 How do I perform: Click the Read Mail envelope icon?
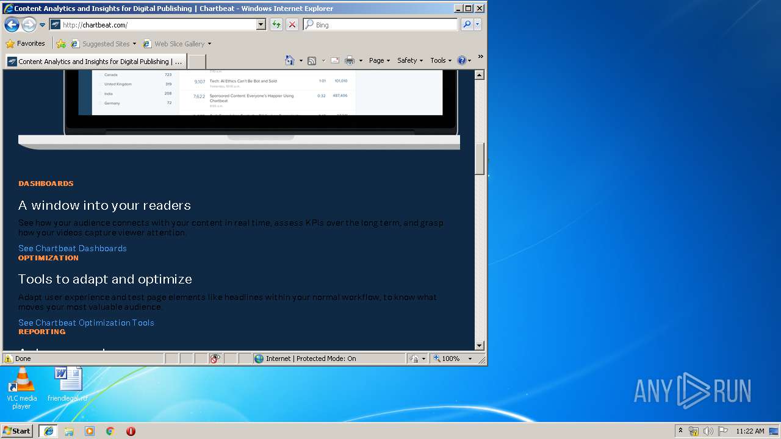point(335,60)
